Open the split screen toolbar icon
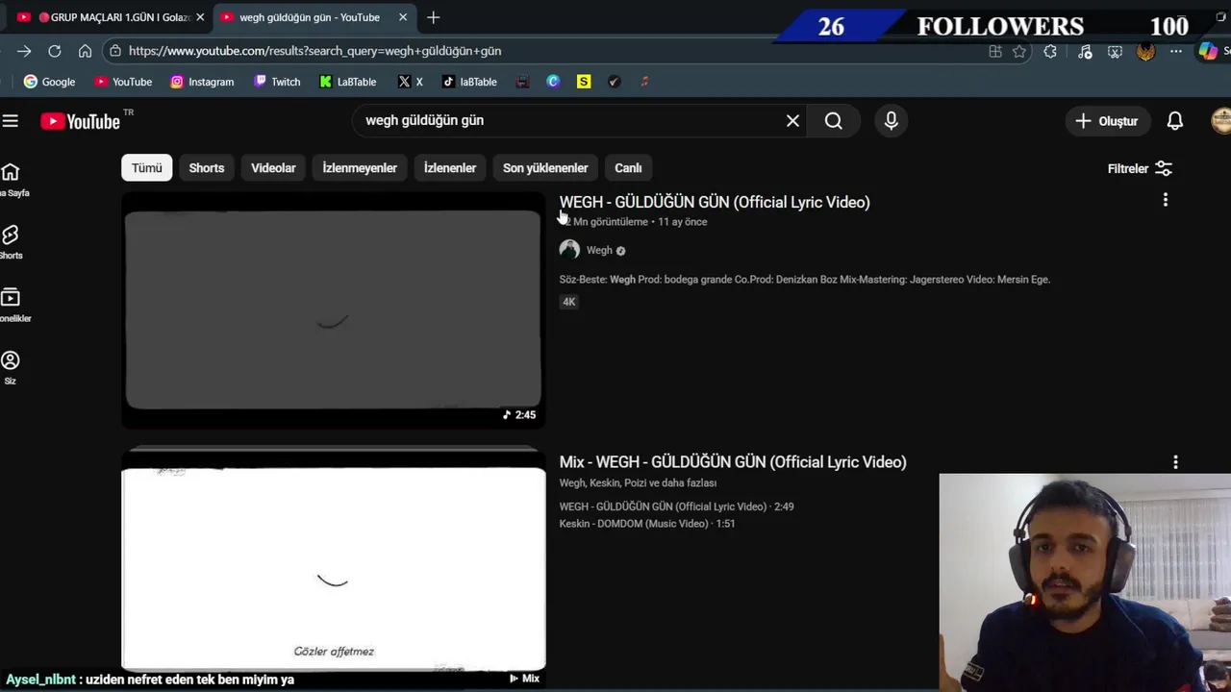Image resolution: width=1231 pixels, height=692 pixels. 995,52
